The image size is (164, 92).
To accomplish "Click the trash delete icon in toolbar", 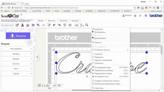I will (x=65, y=25).
